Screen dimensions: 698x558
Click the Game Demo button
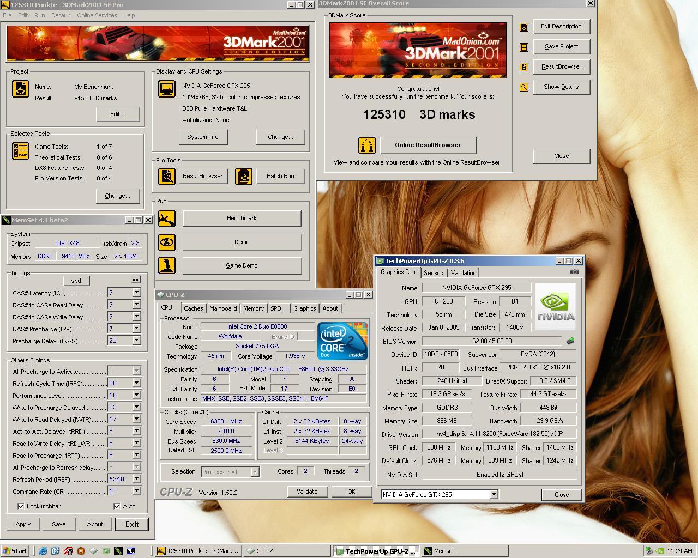pyautogui.click(x=242, y=265)
